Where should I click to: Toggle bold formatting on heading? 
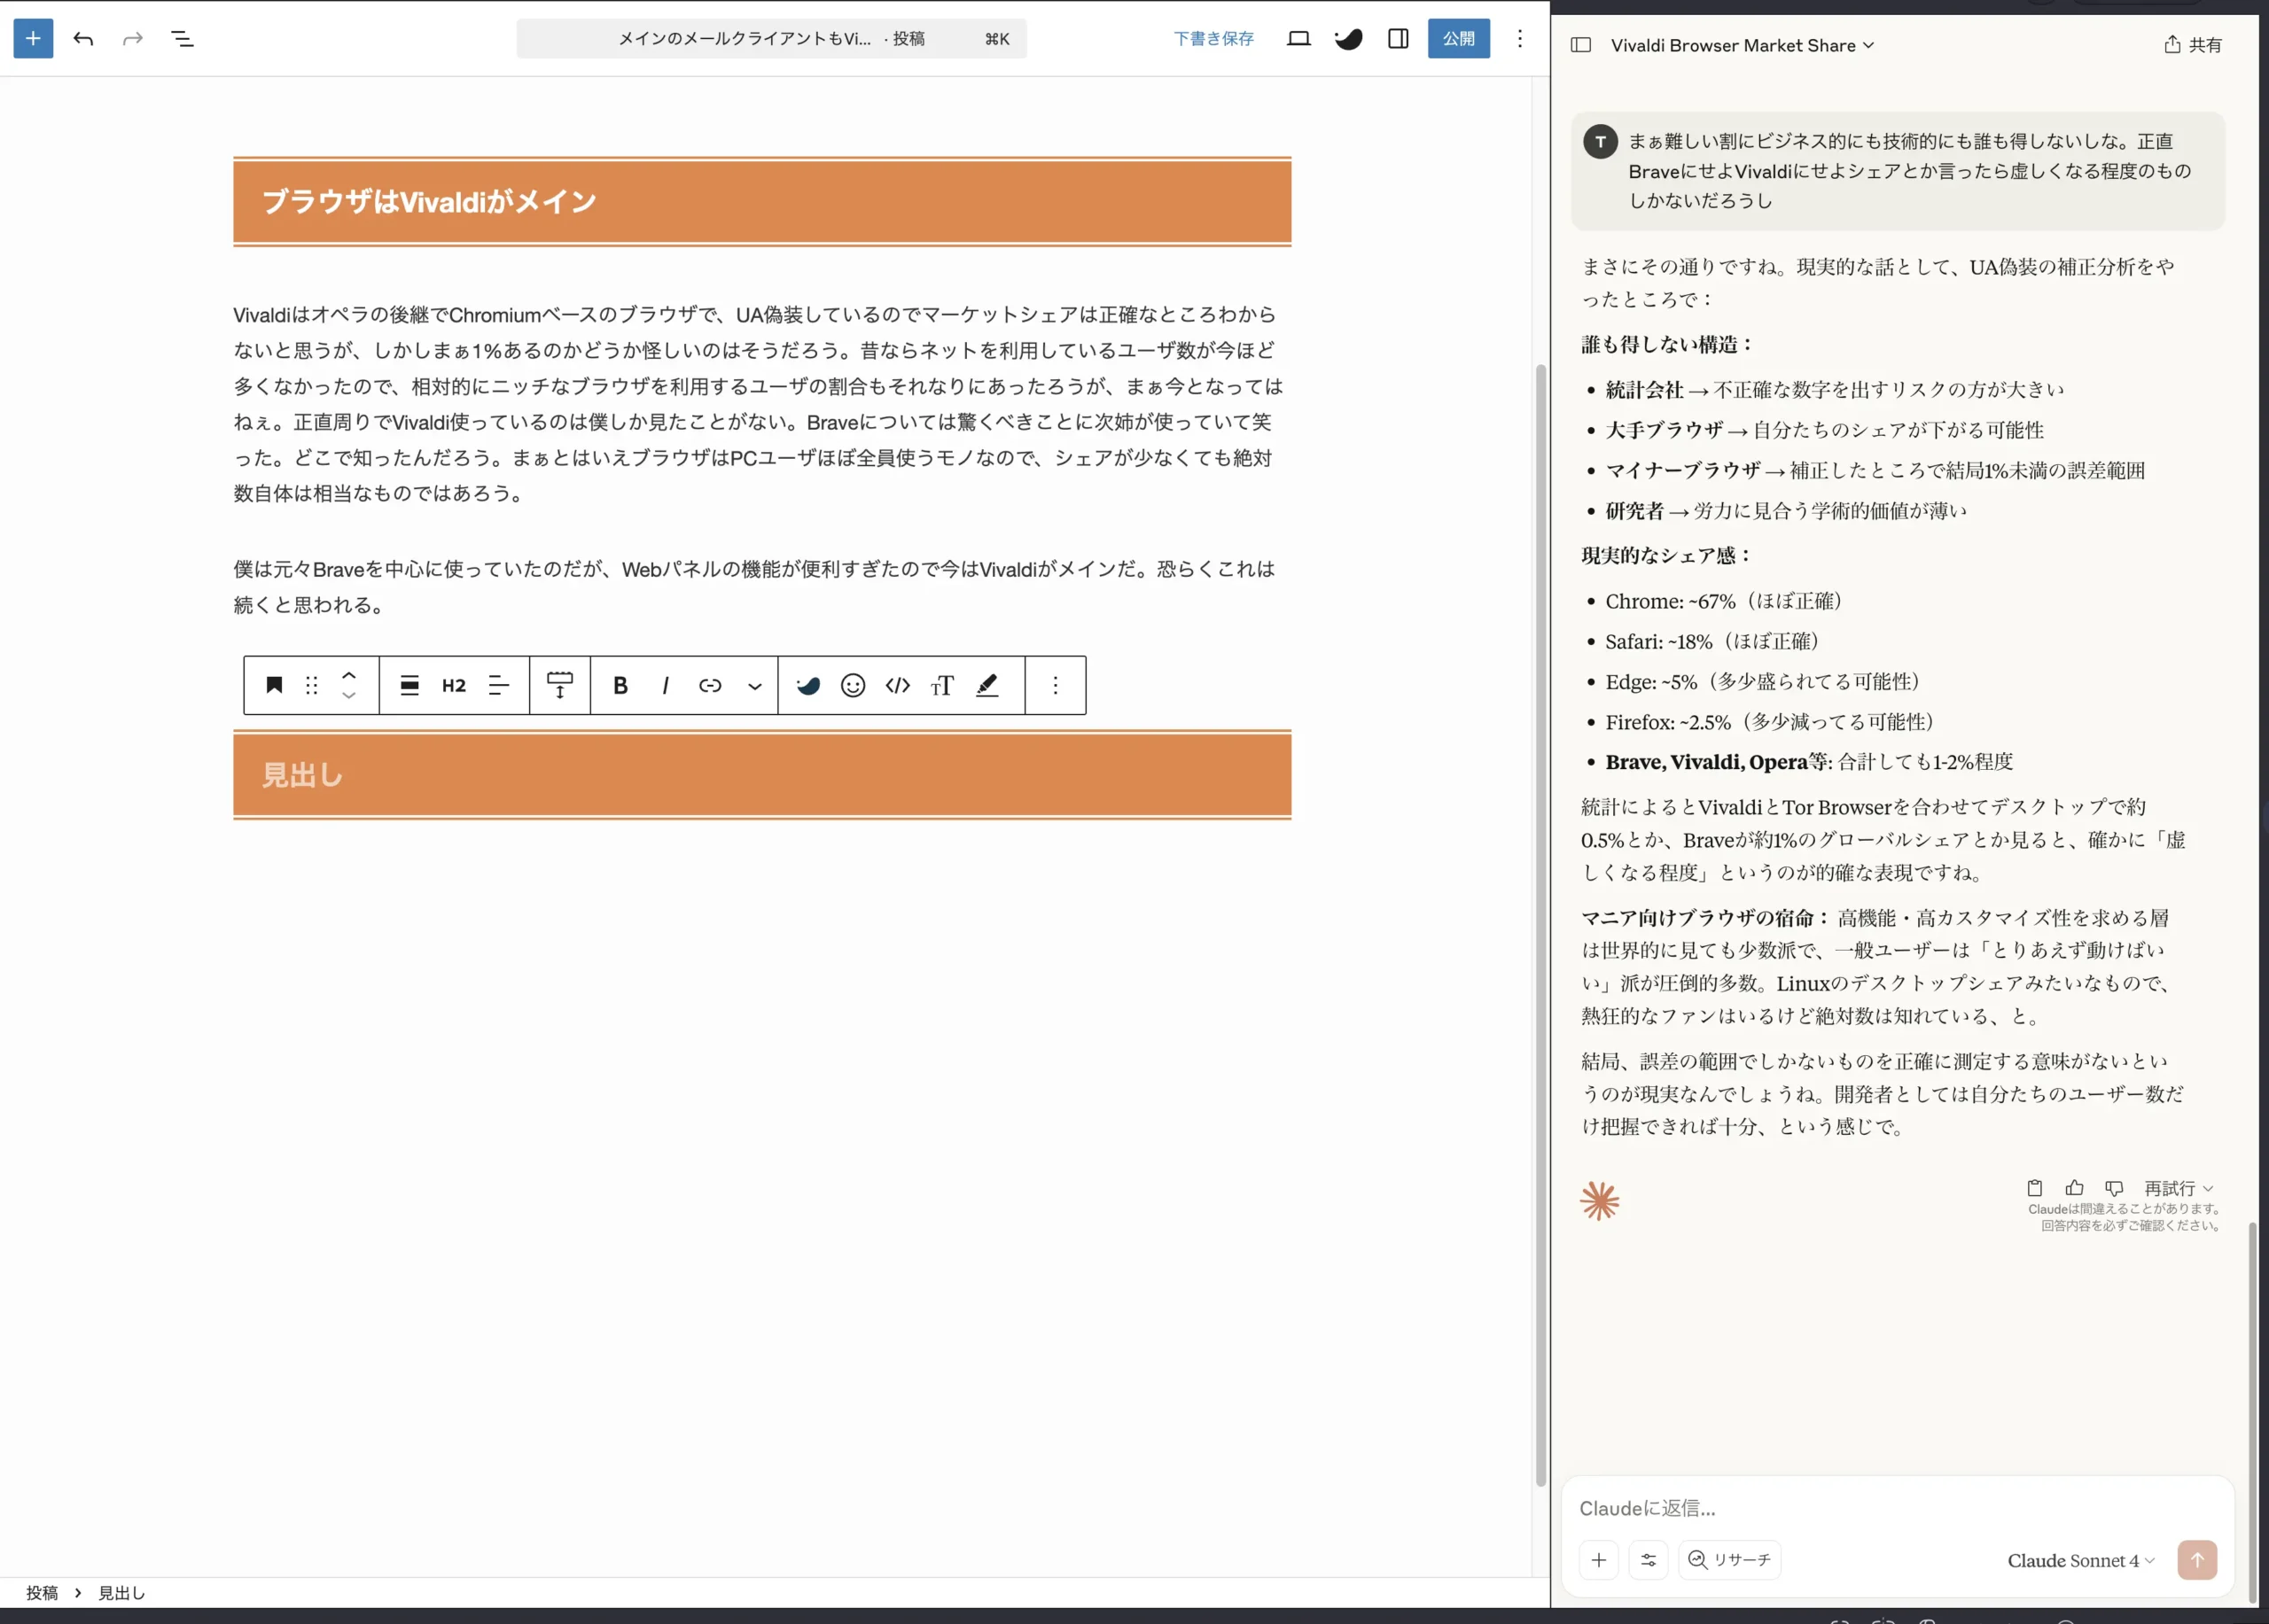coord(620,685)
